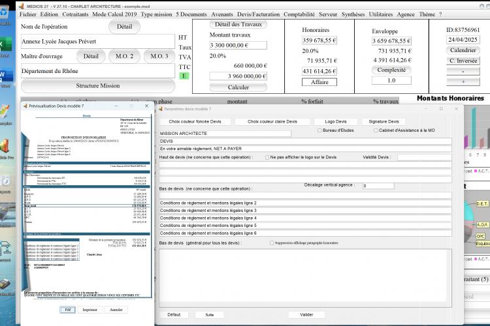
Task: Click the Pdf button in preview window
Action: coord(68,310)
